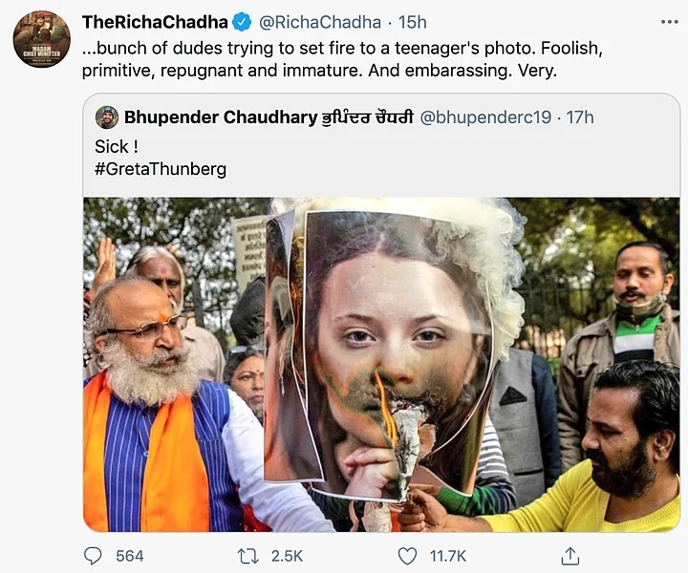The image size is (688, 573).
Task: Open Bhupender Chaudhary's small avatar
Action: click(107, 117)
